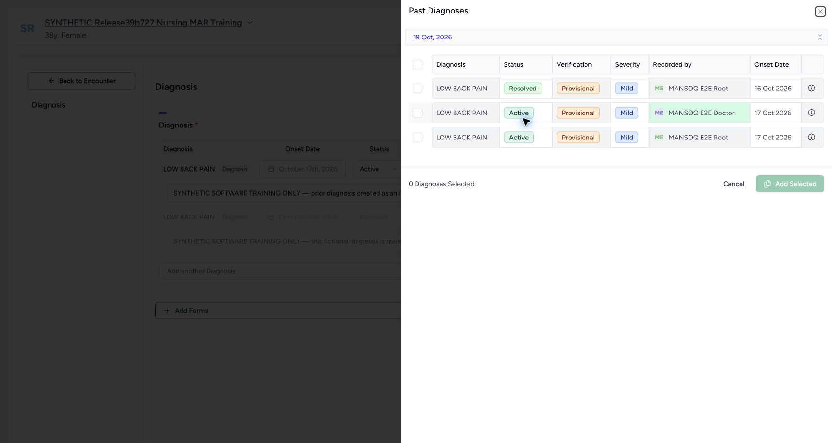
Task: Check the Active row recorded by MANSOQ E2E Root 17 Oct
Action: (x=417, y=137)
